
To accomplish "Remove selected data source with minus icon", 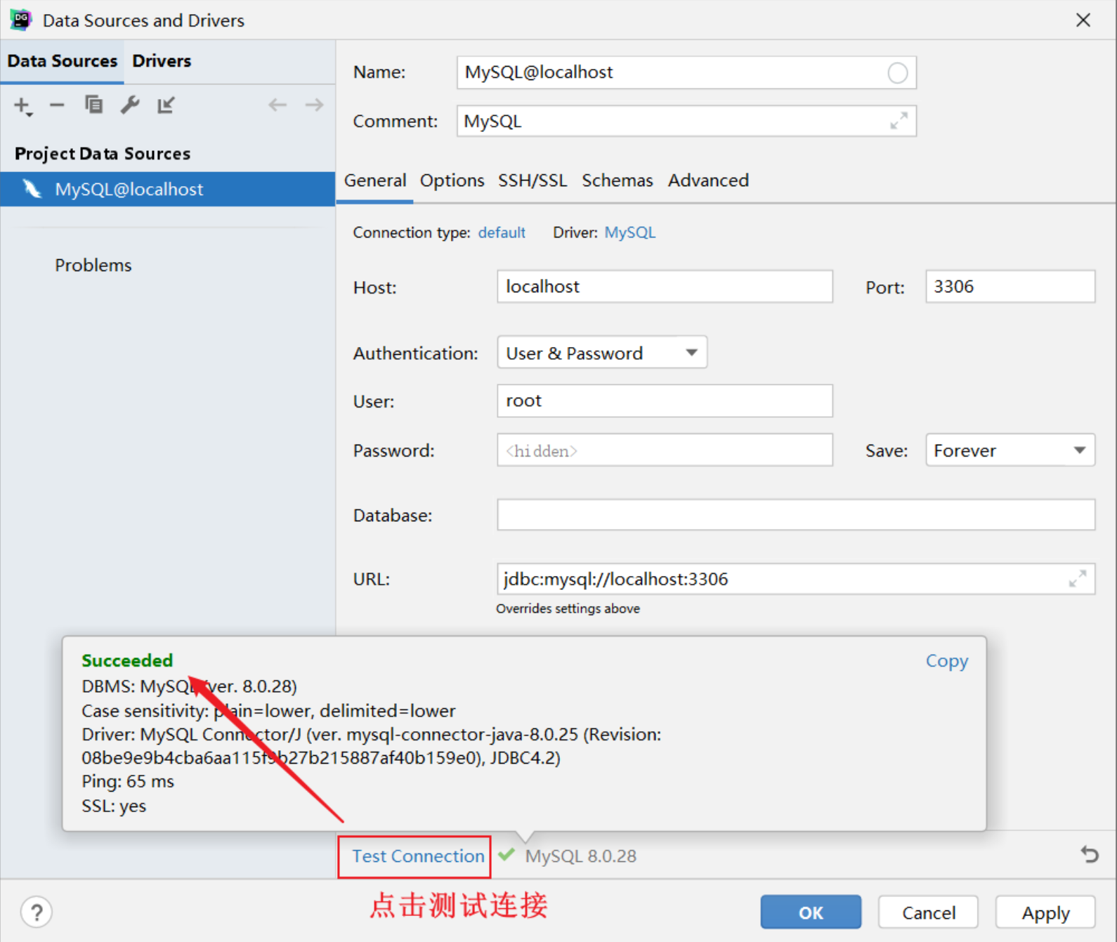I will 57,105.
